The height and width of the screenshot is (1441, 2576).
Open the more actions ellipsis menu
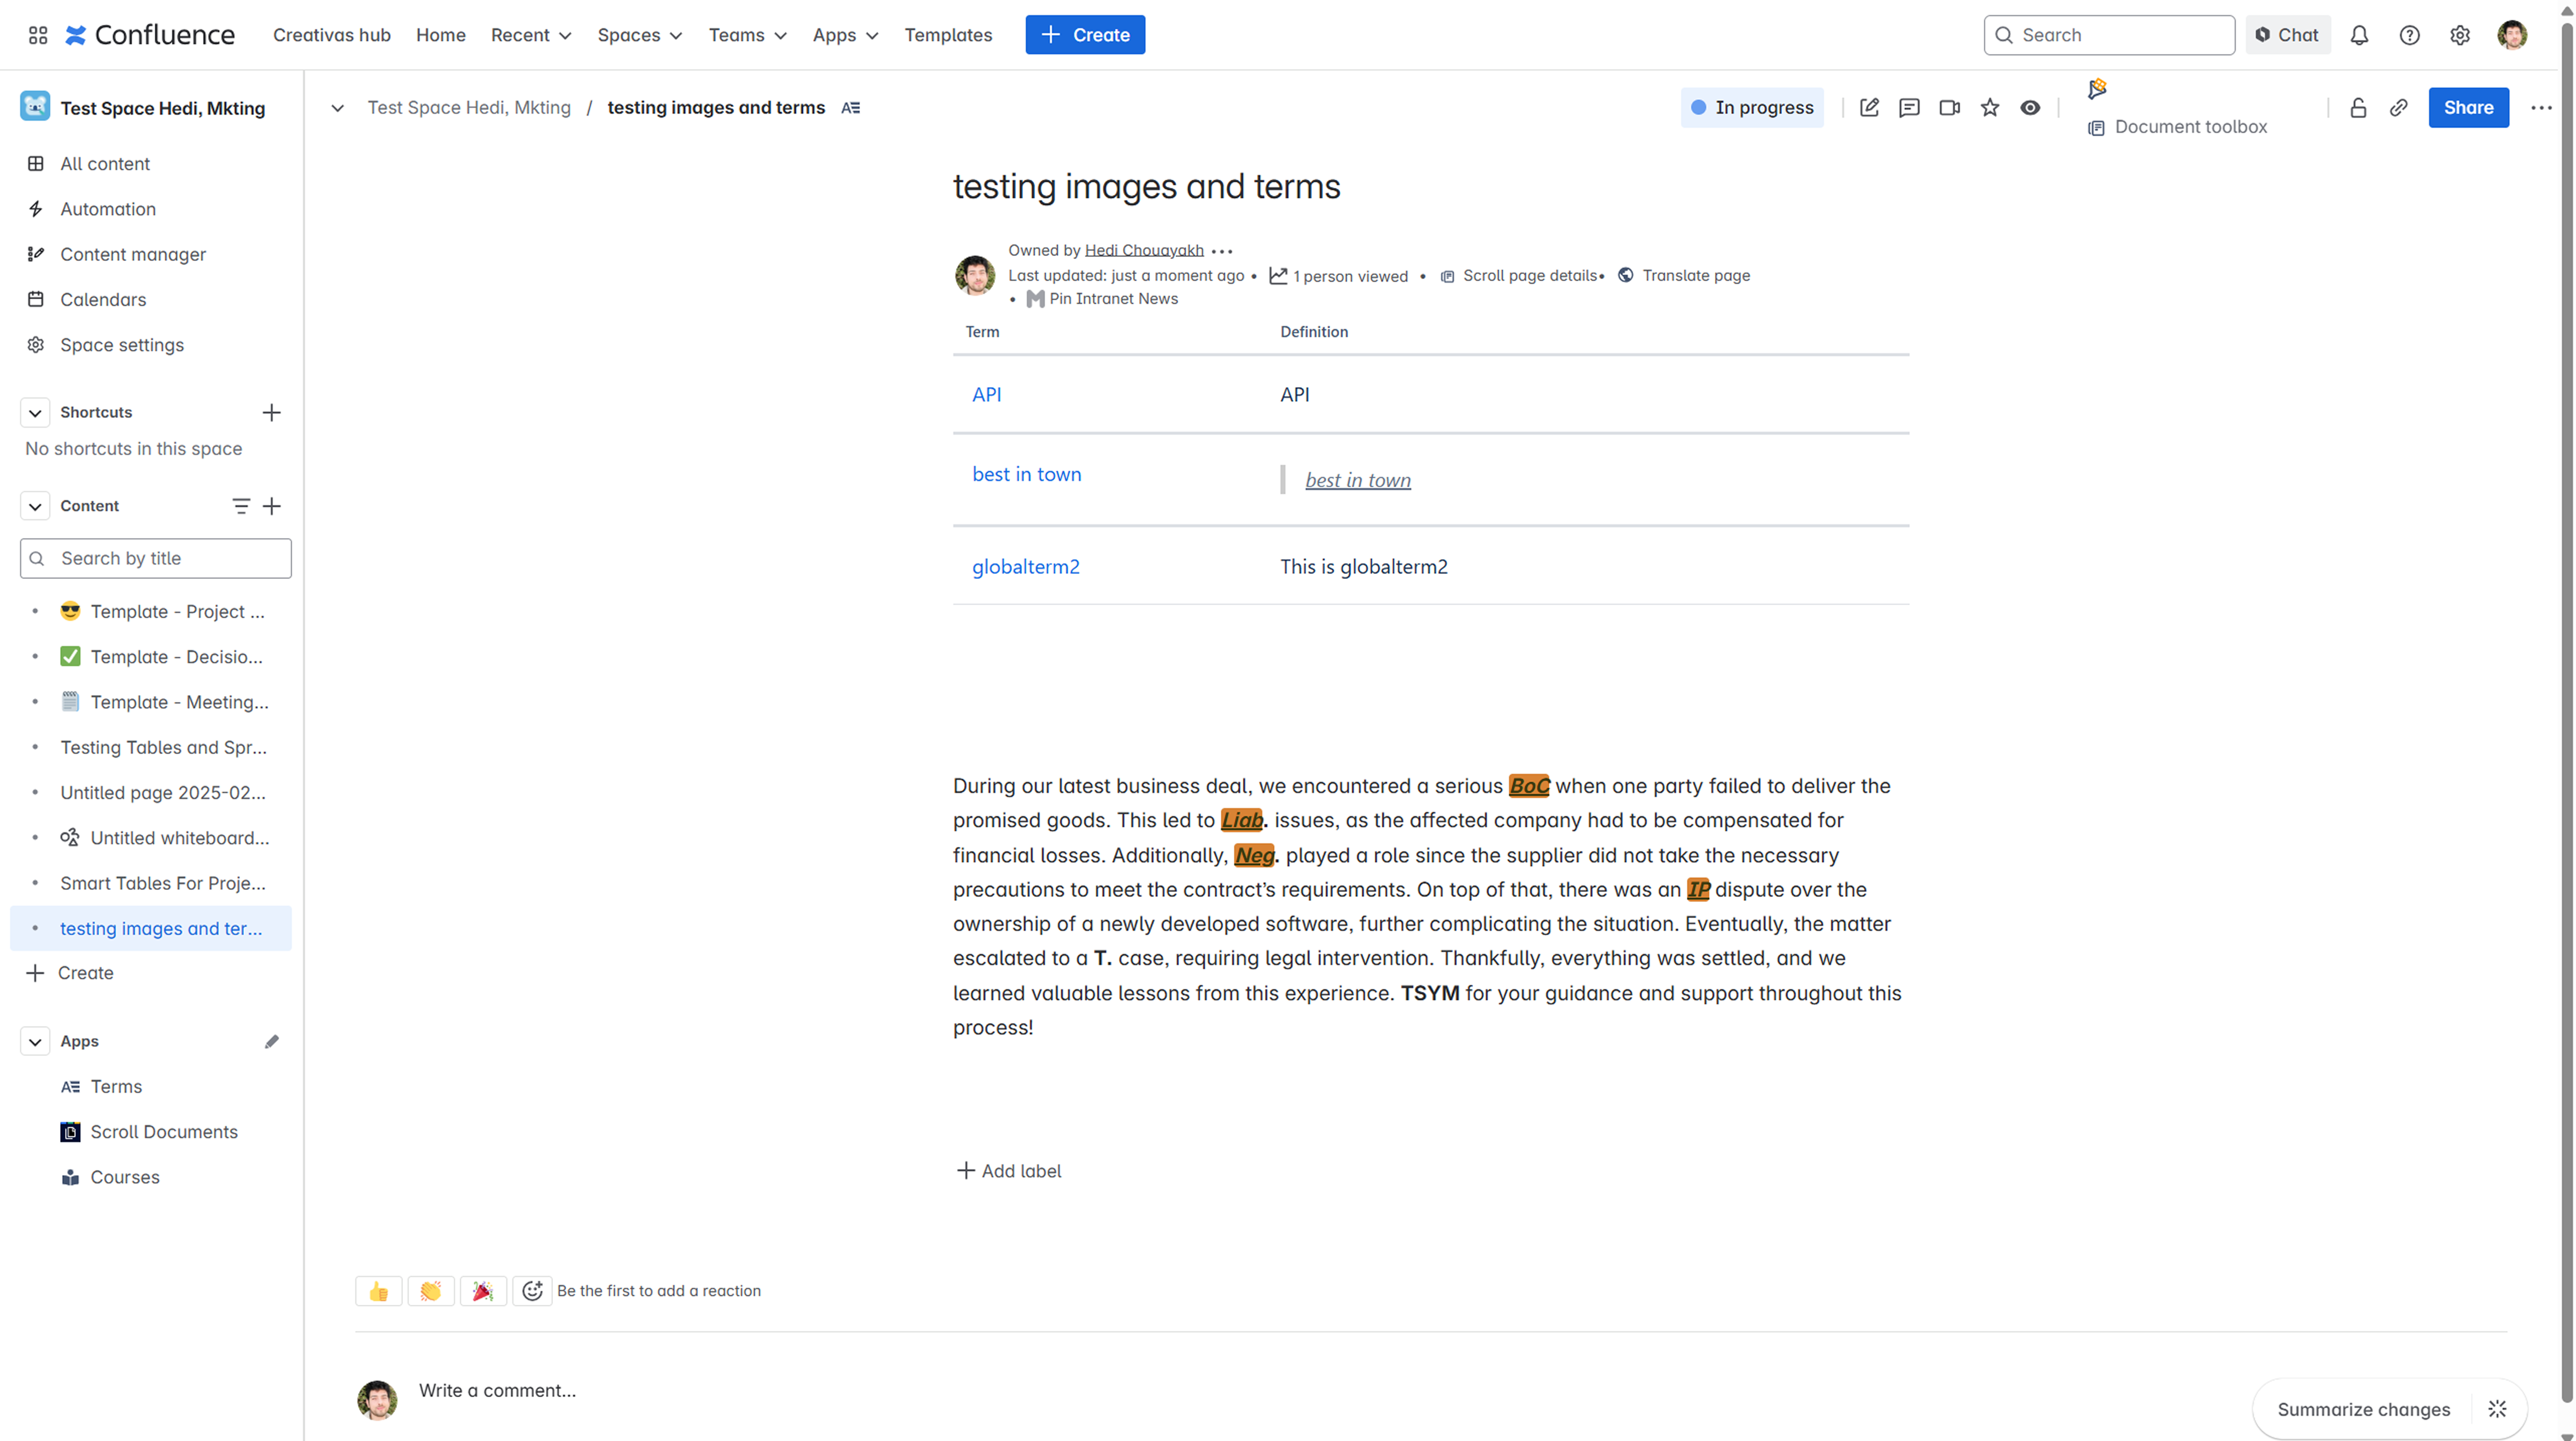coord(2540,108)
